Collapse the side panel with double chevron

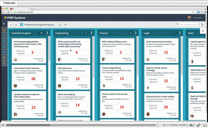click(x=203, y=31)
